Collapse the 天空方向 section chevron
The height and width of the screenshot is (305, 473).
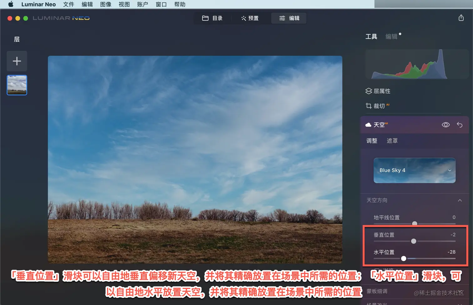[460, 200]
